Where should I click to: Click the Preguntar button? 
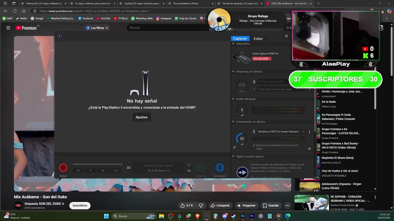pos(246,206)
